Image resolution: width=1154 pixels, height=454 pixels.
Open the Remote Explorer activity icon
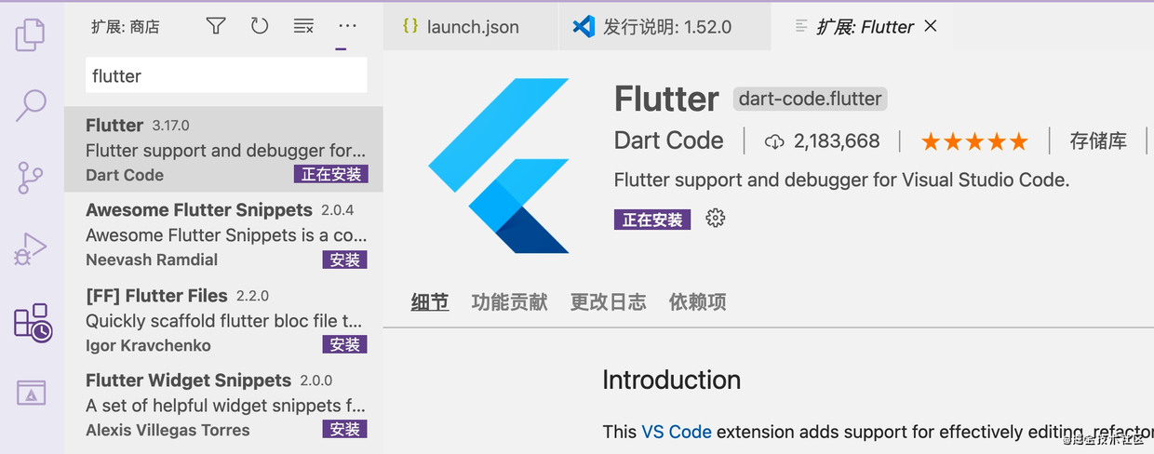pyautogui.click(x=31, y=392)
